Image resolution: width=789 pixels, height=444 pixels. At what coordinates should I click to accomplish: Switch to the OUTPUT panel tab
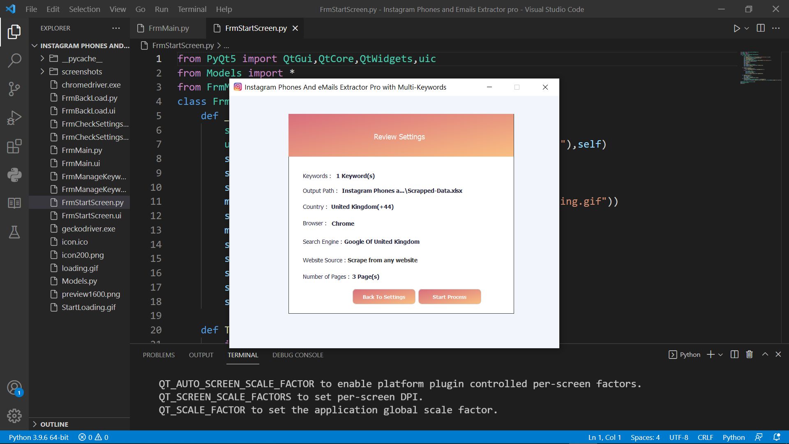click(201, 355)
